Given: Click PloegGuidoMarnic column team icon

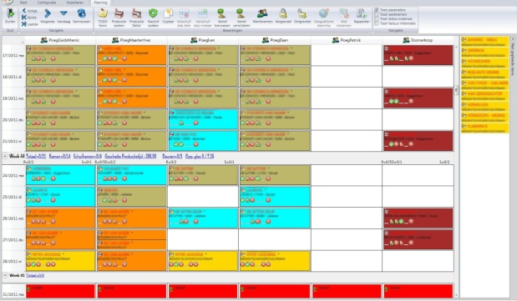Looking at the screenshot, I should tap(43, 40).
